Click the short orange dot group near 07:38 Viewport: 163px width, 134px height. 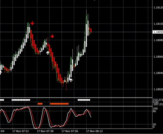click(40, 104)
